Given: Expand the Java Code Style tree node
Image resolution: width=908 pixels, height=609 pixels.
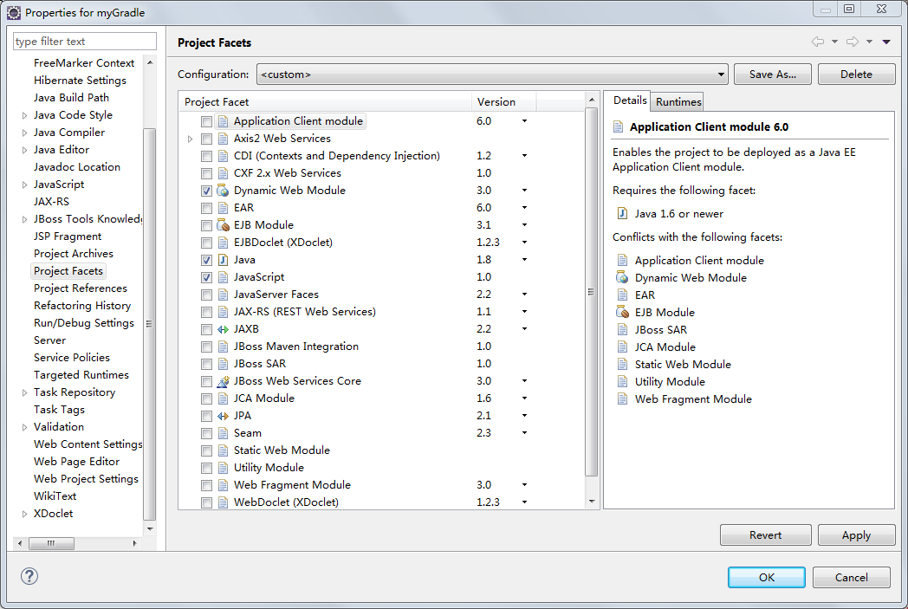Looking at the screenshot, I should (24, 116).
